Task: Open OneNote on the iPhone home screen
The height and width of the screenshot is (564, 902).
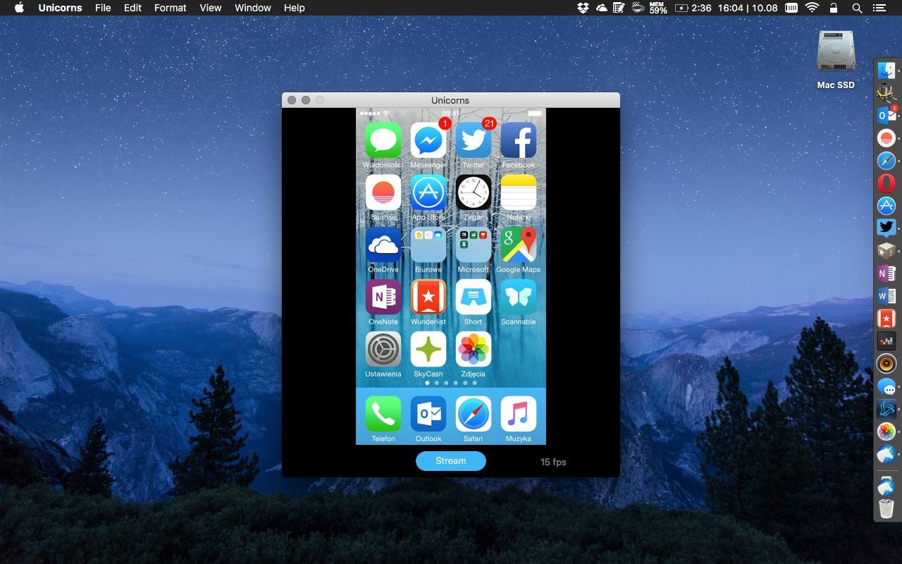Action: coord(383,297)
